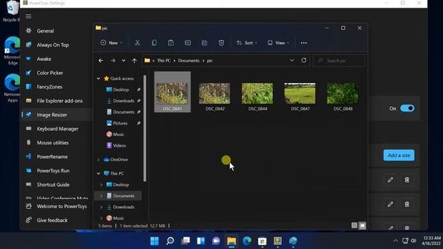443x249 pixels.
Task: Click the Search pic input field
Action: point(339,60)
